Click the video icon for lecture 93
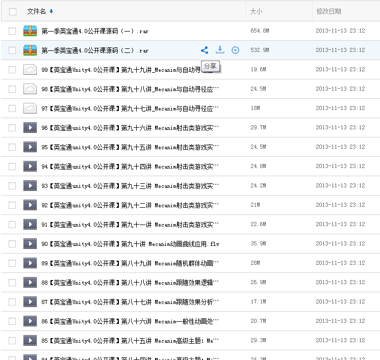This screenshot has width=380, height=360. click(30, 185)
